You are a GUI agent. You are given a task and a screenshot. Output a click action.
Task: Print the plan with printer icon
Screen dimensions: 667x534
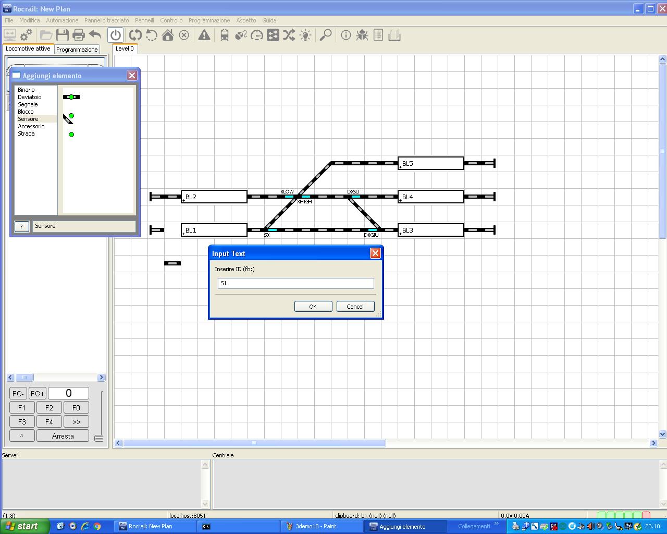point(79,35)
